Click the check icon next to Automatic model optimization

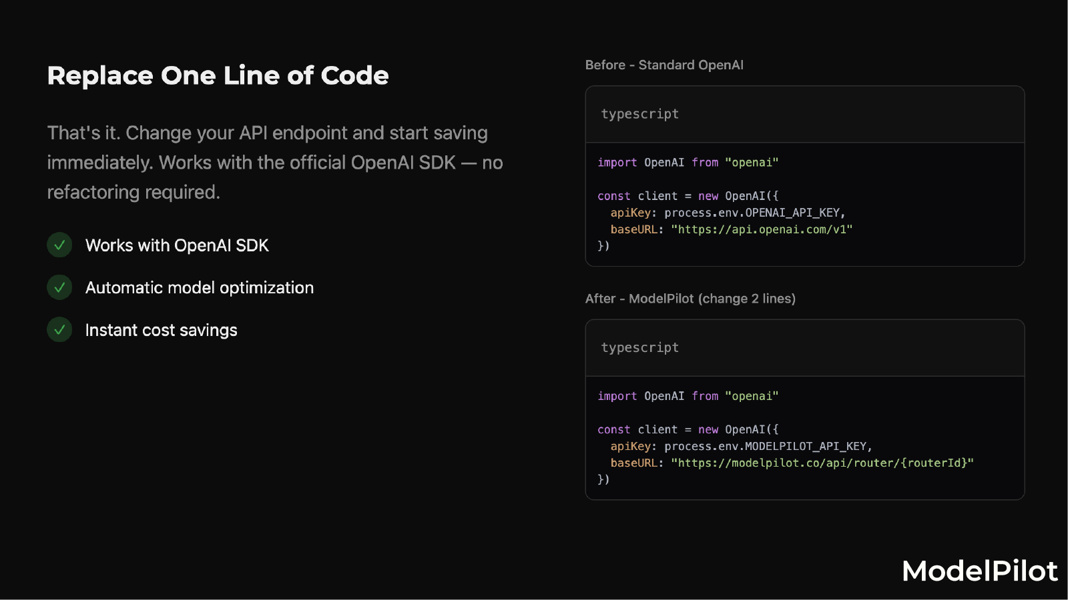(59, 287)
